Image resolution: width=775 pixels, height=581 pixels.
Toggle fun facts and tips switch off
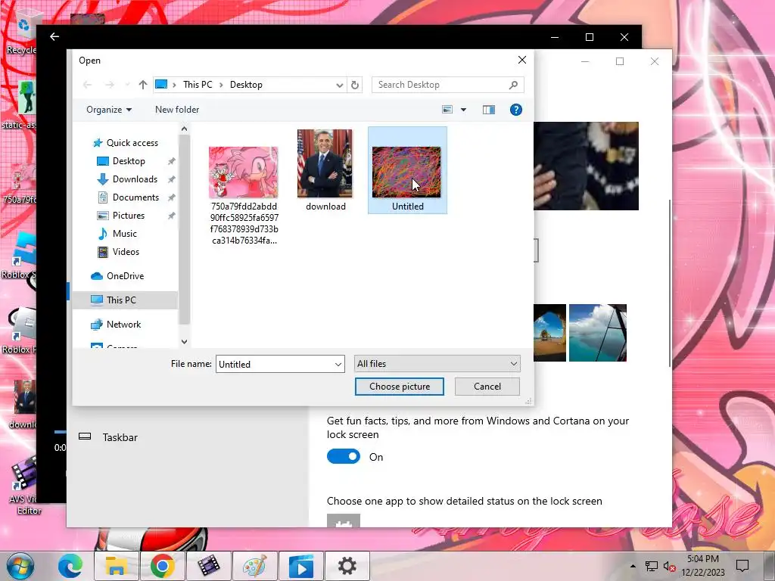coord(344,456)
